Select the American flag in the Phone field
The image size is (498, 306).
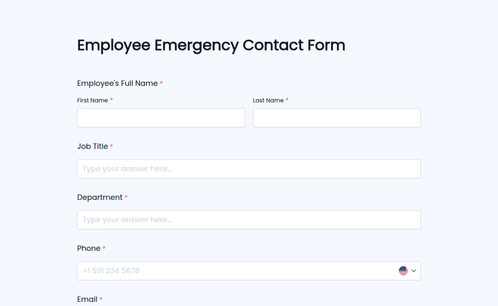(x=403, y=270)
